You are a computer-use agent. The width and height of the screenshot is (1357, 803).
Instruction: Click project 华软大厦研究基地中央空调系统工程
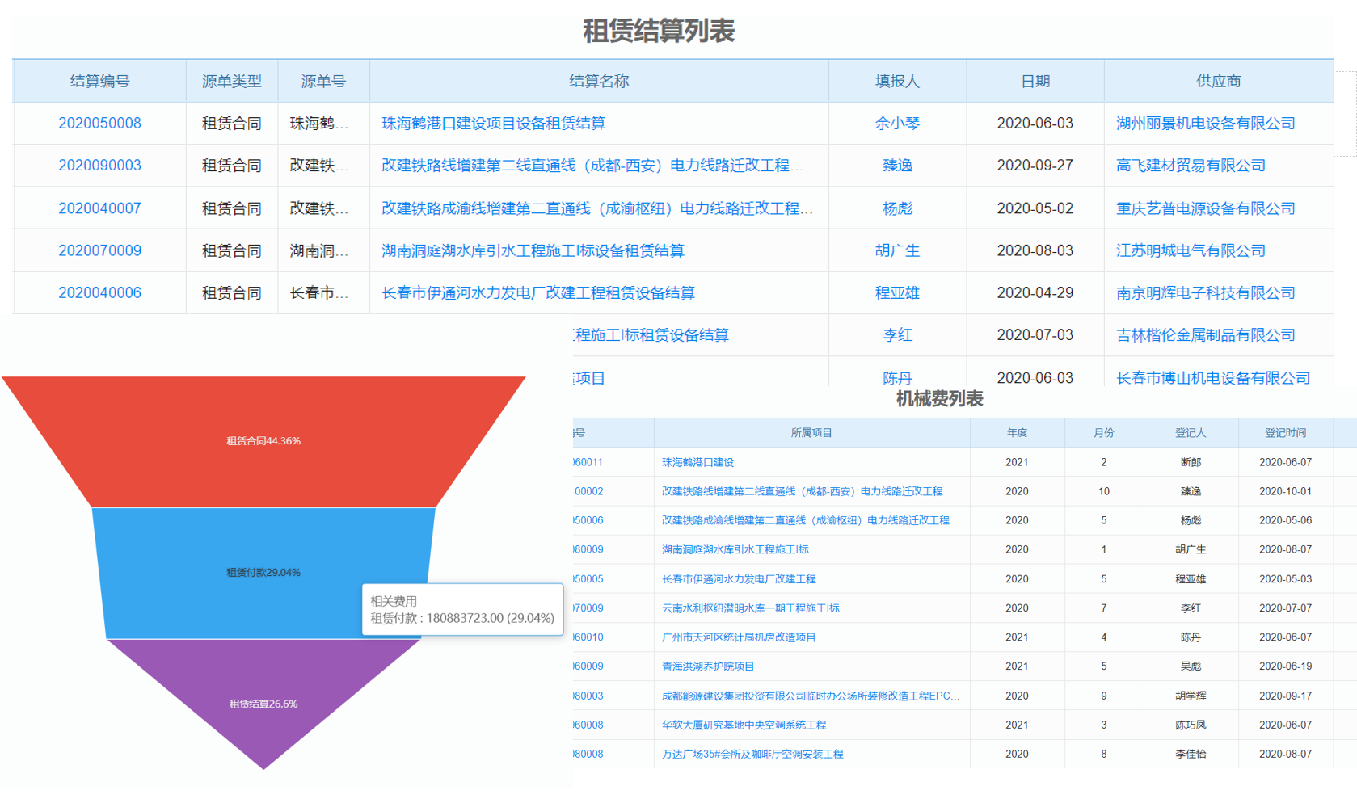[744, 725]
